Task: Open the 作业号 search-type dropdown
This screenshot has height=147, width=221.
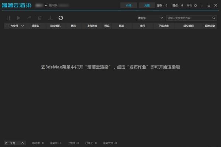Action: pos(150,18)
